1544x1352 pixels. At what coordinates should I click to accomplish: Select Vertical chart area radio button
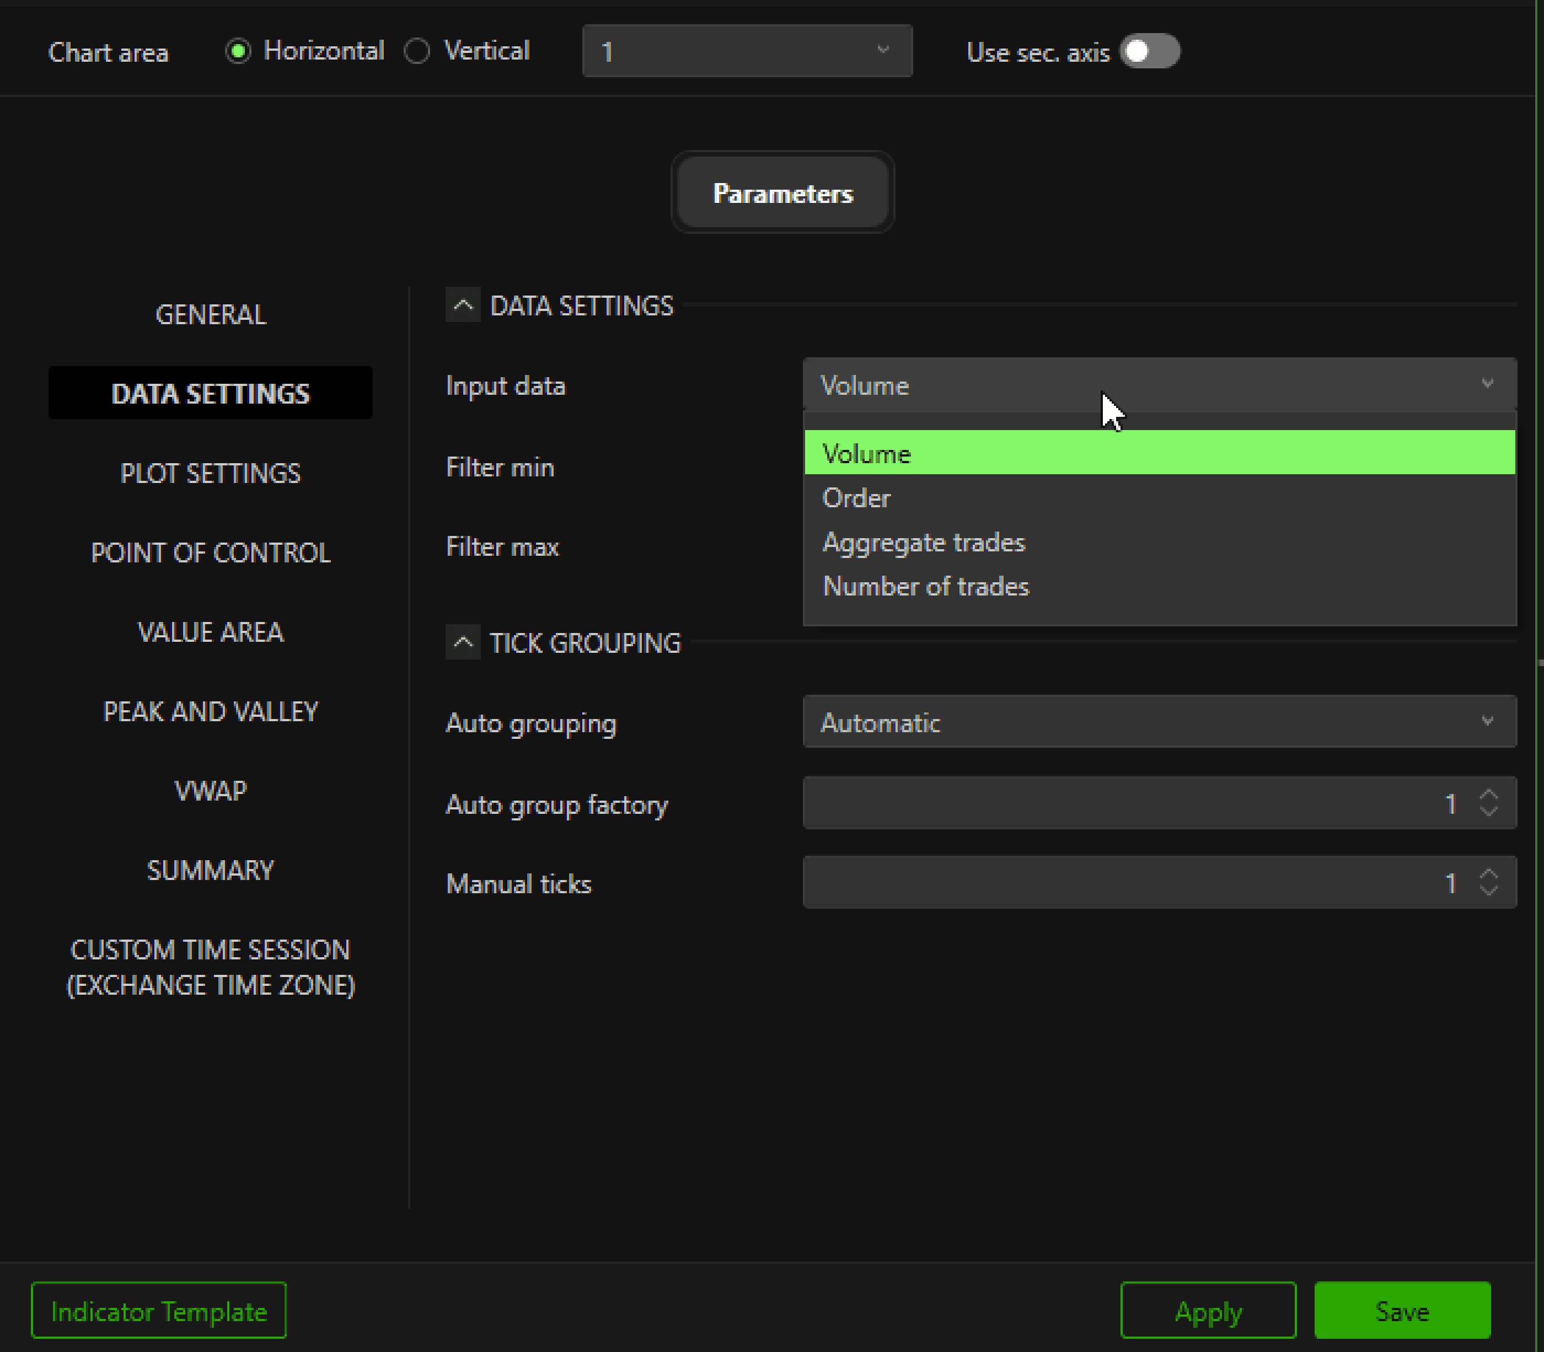tap(417, 51)
